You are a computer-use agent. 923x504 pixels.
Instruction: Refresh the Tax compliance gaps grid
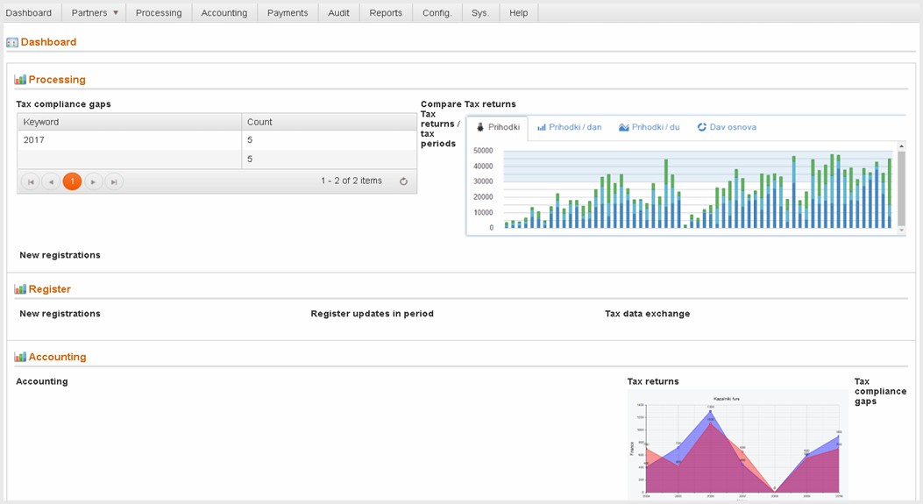(x=403, y=181)
